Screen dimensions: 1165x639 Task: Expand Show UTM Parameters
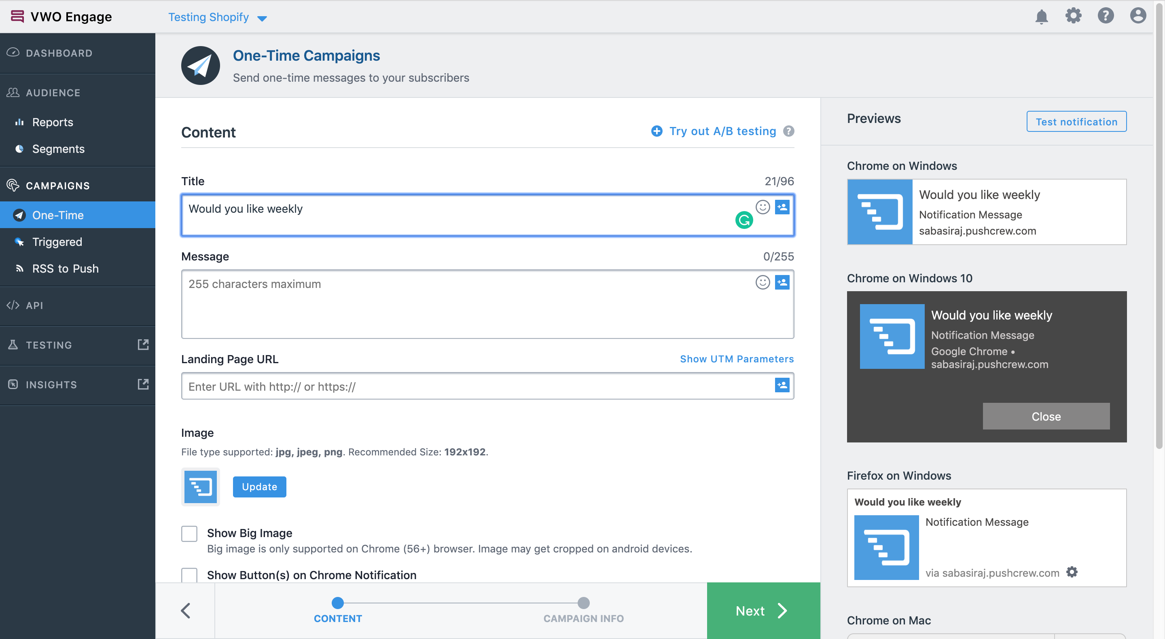pyautogui.click(x=736, y=359)
